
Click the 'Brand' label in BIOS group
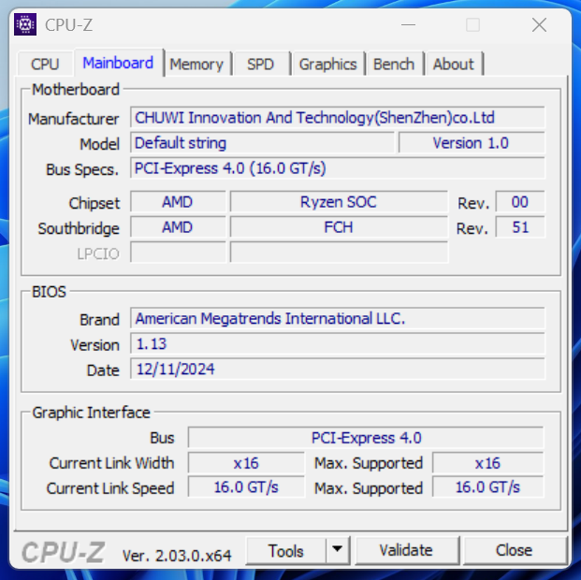100,320
